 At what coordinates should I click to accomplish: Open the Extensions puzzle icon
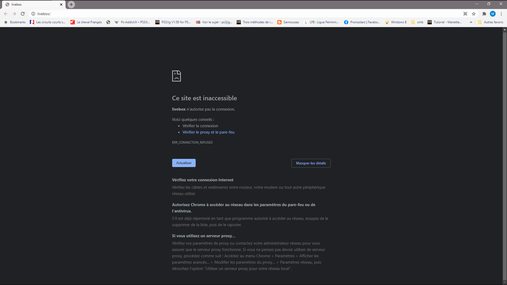point(484,14)
